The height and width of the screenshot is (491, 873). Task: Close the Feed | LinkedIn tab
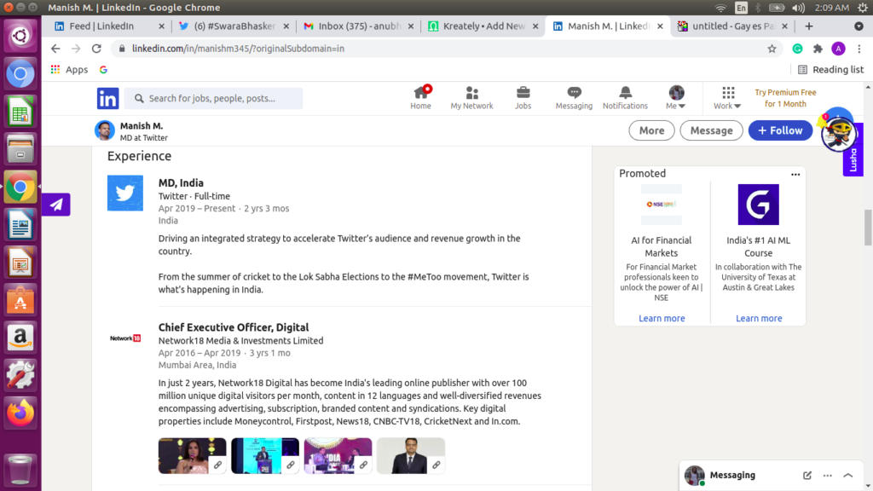pyautogui.click(x=161, y=26)
